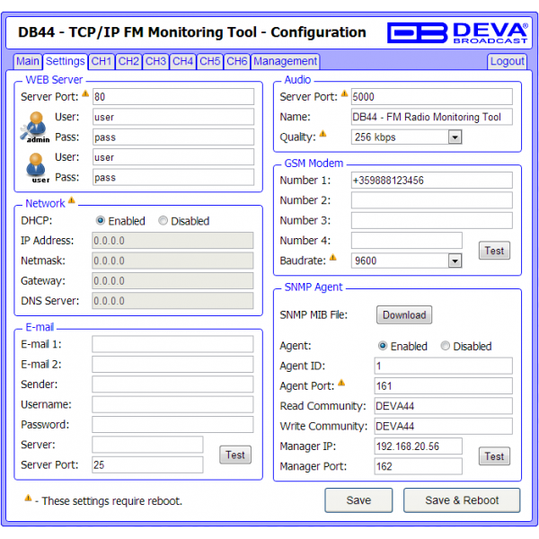Click warning icon beside WEB Server Port
This screenshot has width=539, height=539.
tap(85, 93)
